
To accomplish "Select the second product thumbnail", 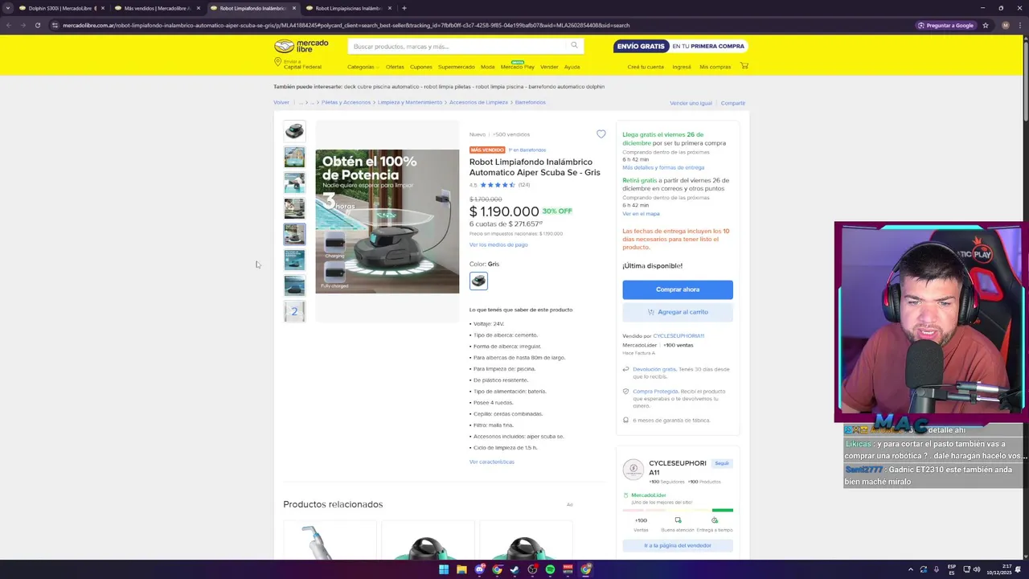I will [x=294, y=157].
